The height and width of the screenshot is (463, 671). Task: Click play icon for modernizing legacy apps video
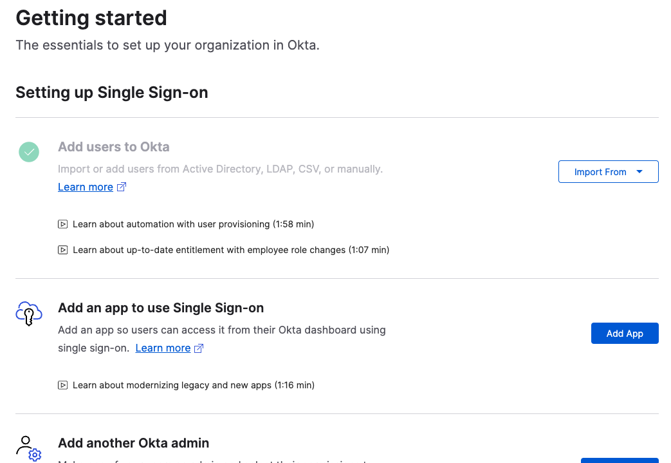(62, 385)
